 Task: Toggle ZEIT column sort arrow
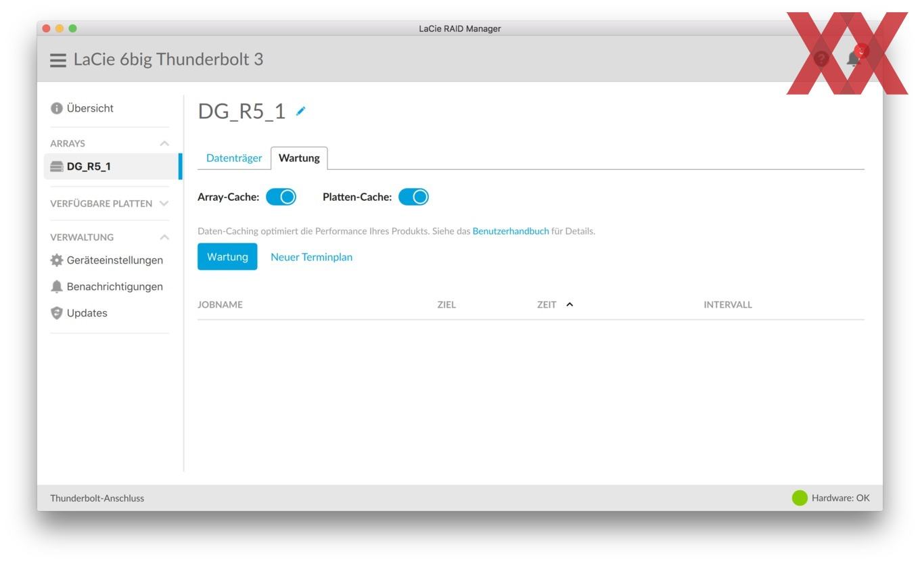569,304
